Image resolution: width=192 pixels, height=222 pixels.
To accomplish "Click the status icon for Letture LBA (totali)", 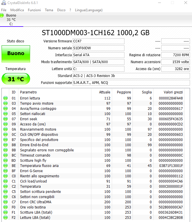I will [x=5, y=218].
